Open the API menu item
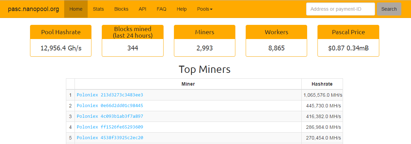Screen dimensions: 411x144 point(142,9)
